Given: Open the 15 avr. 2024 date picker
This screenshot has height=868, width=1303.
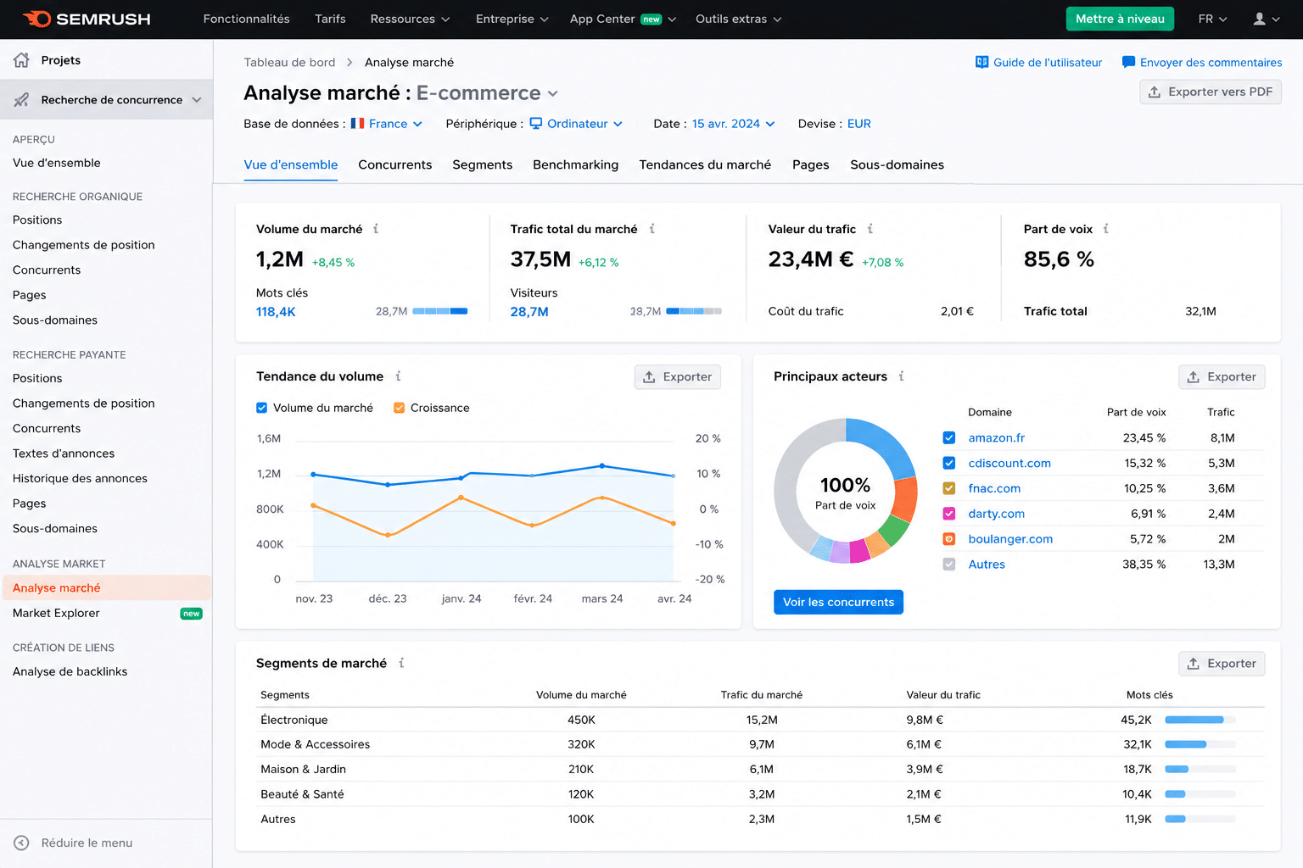Looking at the screenshot, I should [x=734, y=124].
